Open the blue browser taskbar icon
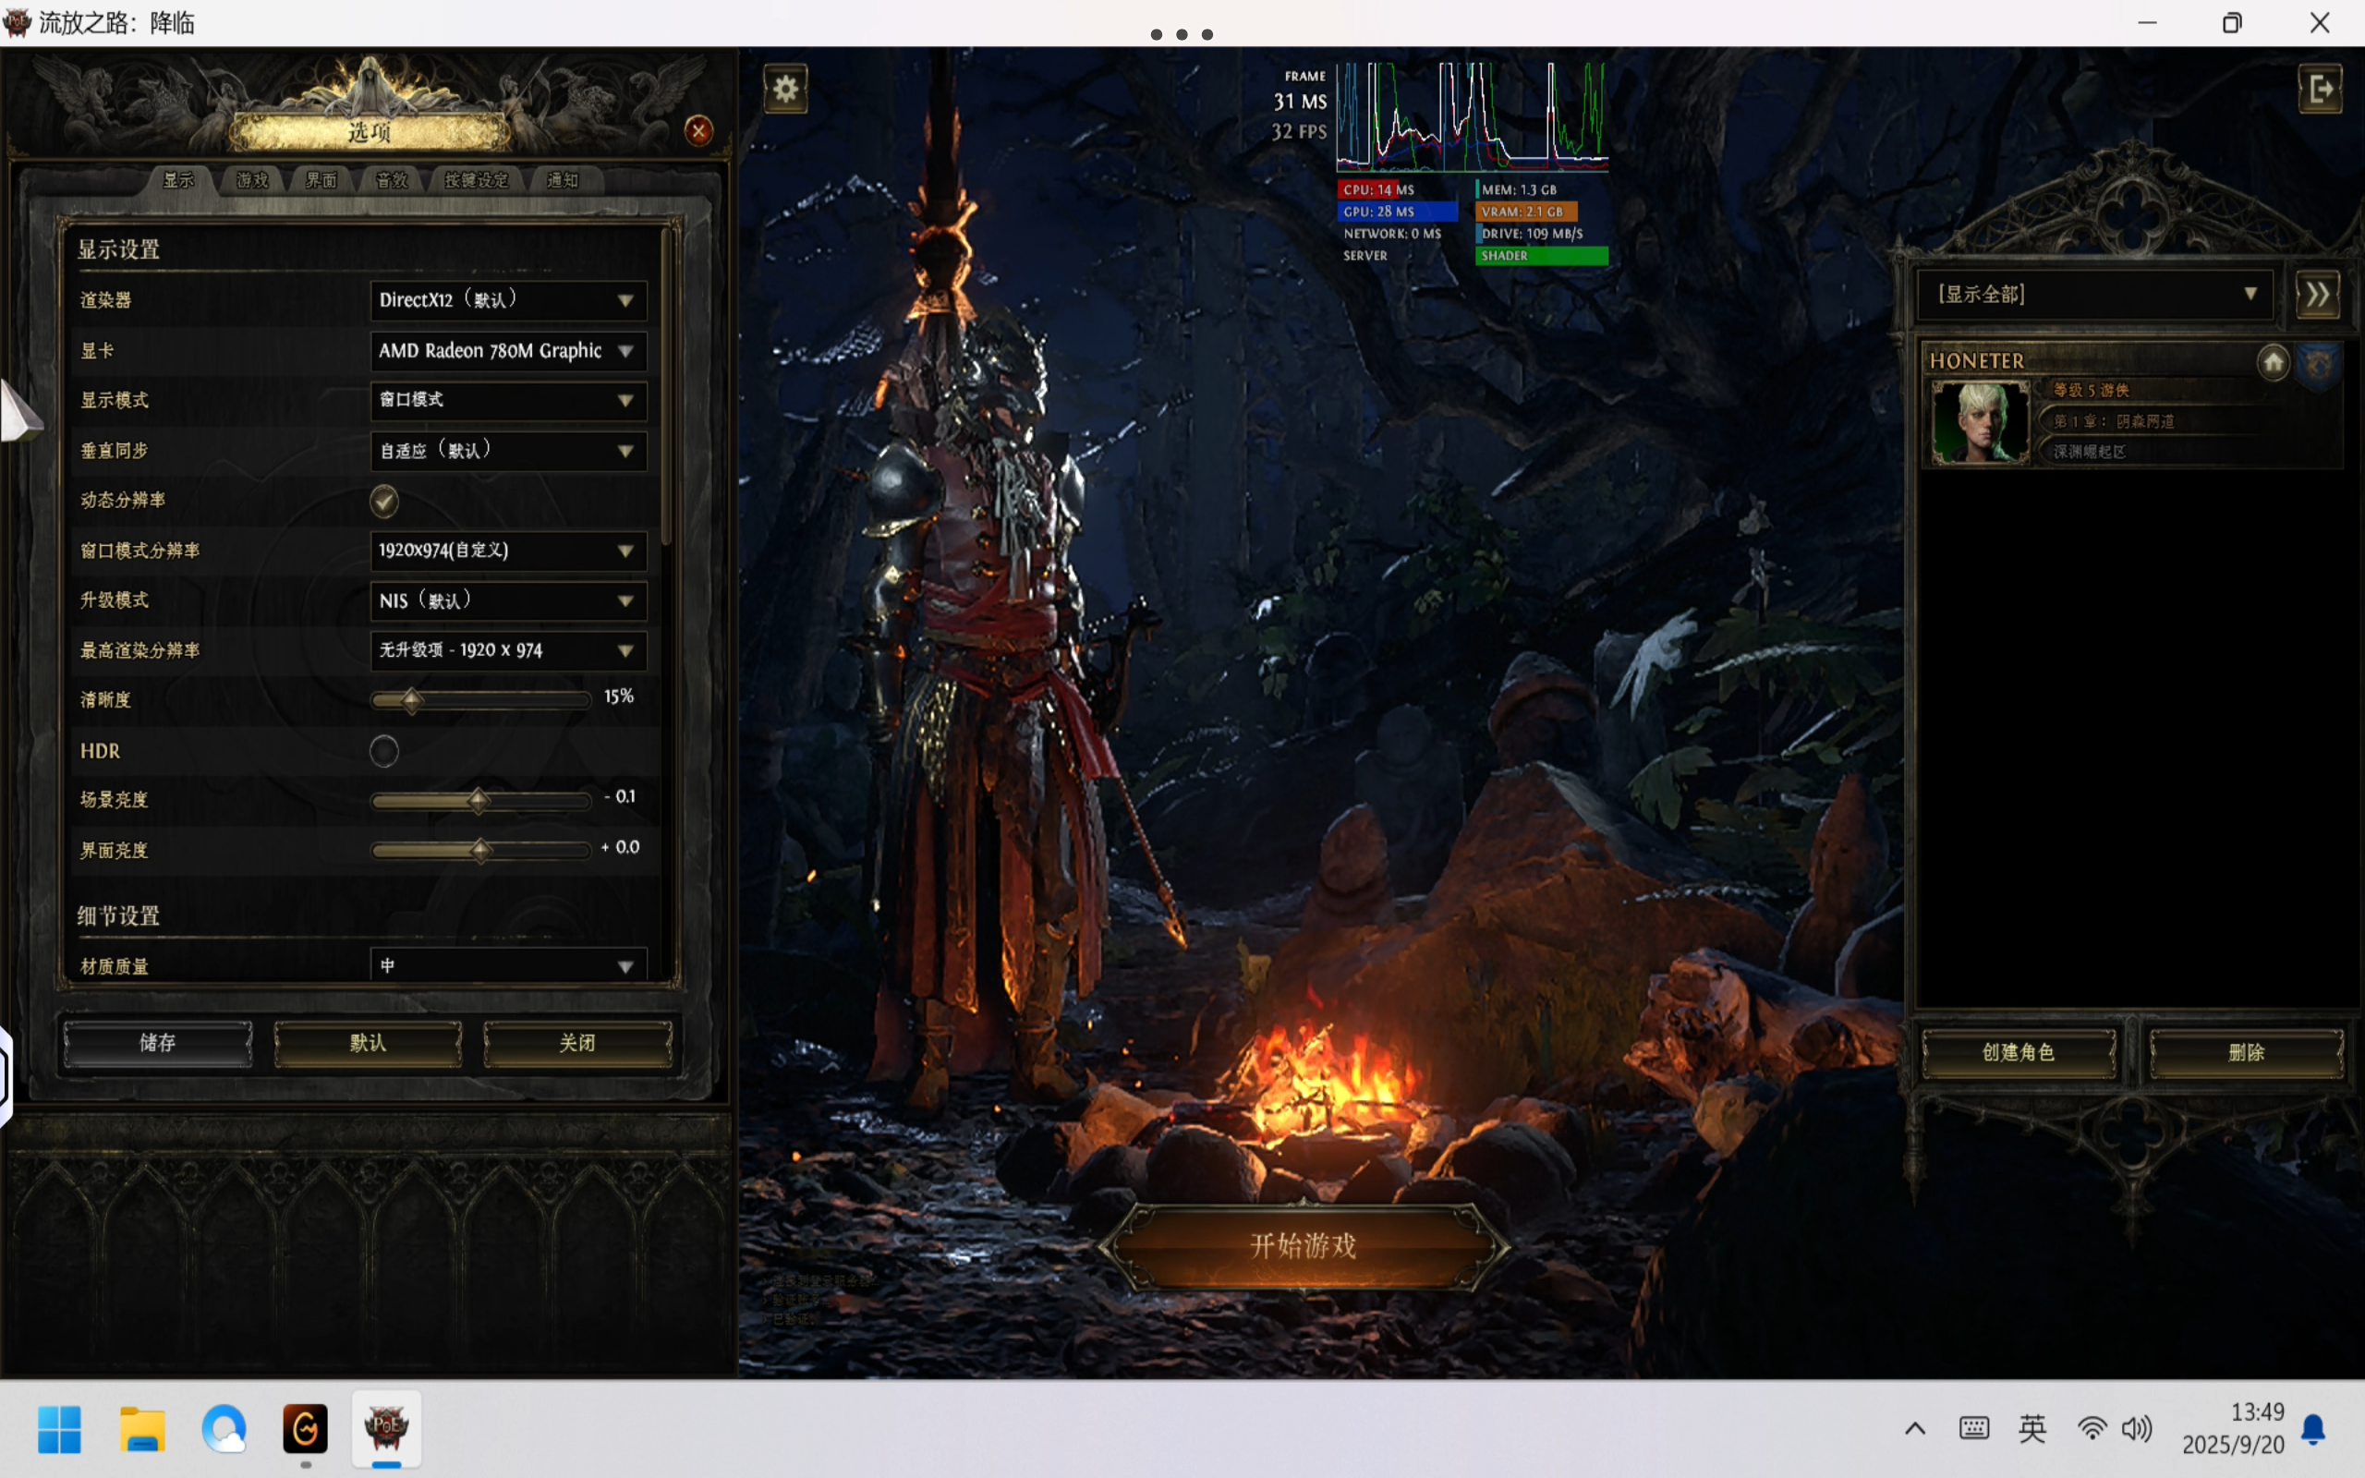Viewport: 2365px width, 1478px height. (224, 1429)
